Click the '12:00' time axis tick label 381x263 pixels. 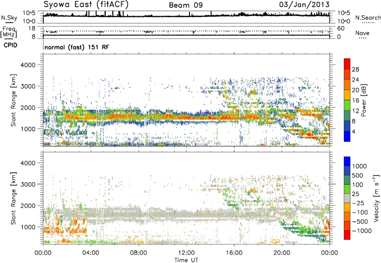coord(186,253)
